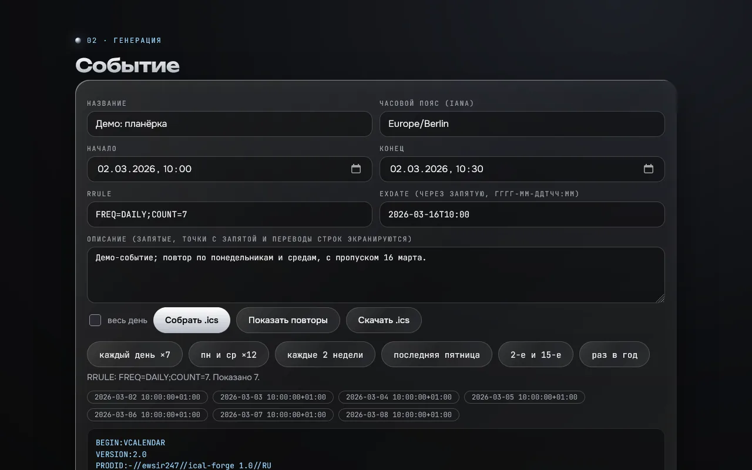Click the start datetime field '02.03.2026, 10:00'
The width and height of the screenshot is (752, 470).
click(230, 169)
